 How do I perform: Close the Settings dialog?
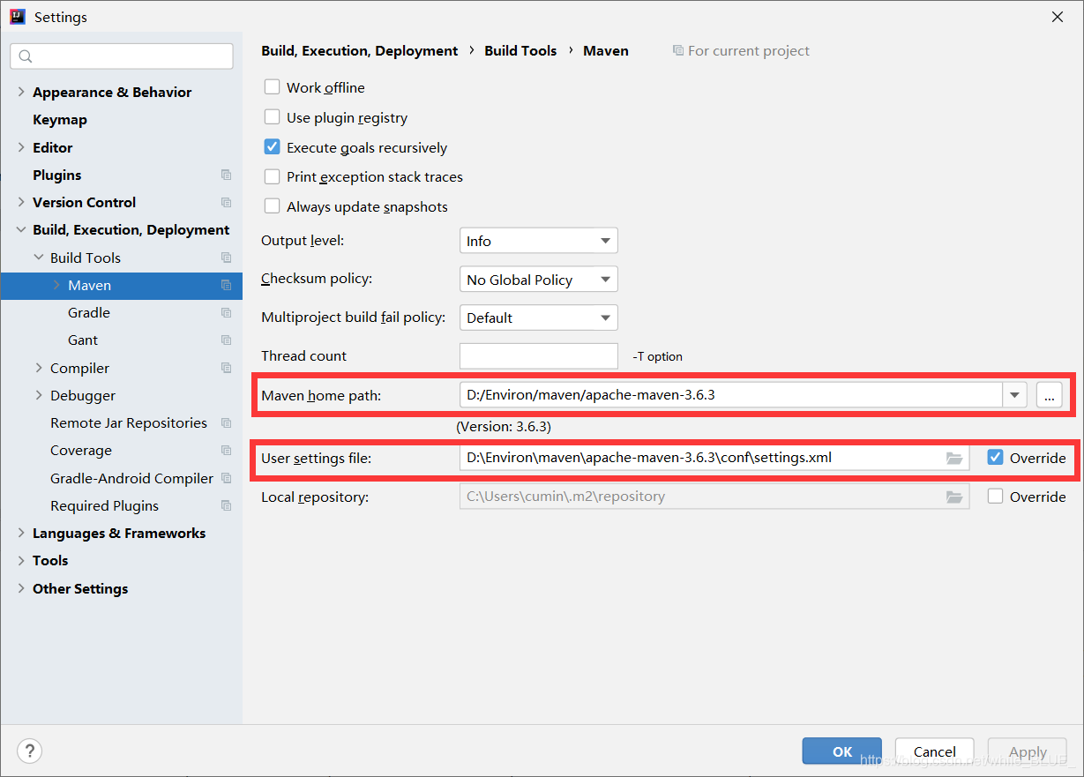pos(1057,17)
